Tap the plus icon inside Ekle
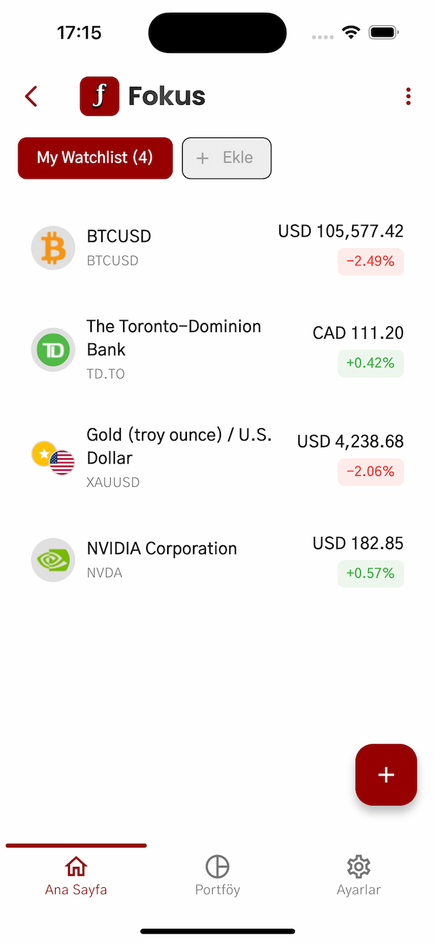435x943 pixels. (x=202, y=158)
